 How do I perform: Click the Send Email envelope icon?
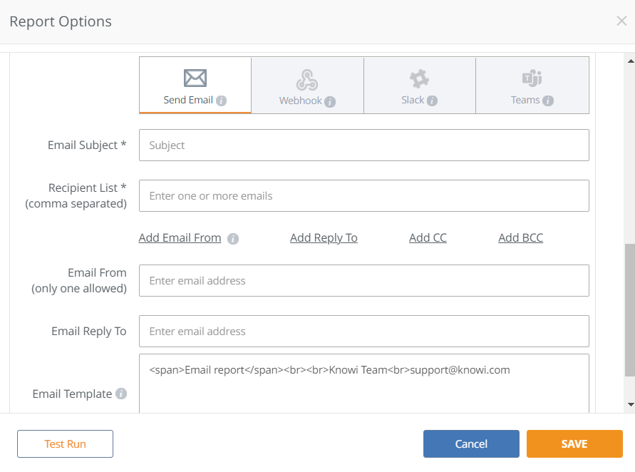(x=195, y=78)
